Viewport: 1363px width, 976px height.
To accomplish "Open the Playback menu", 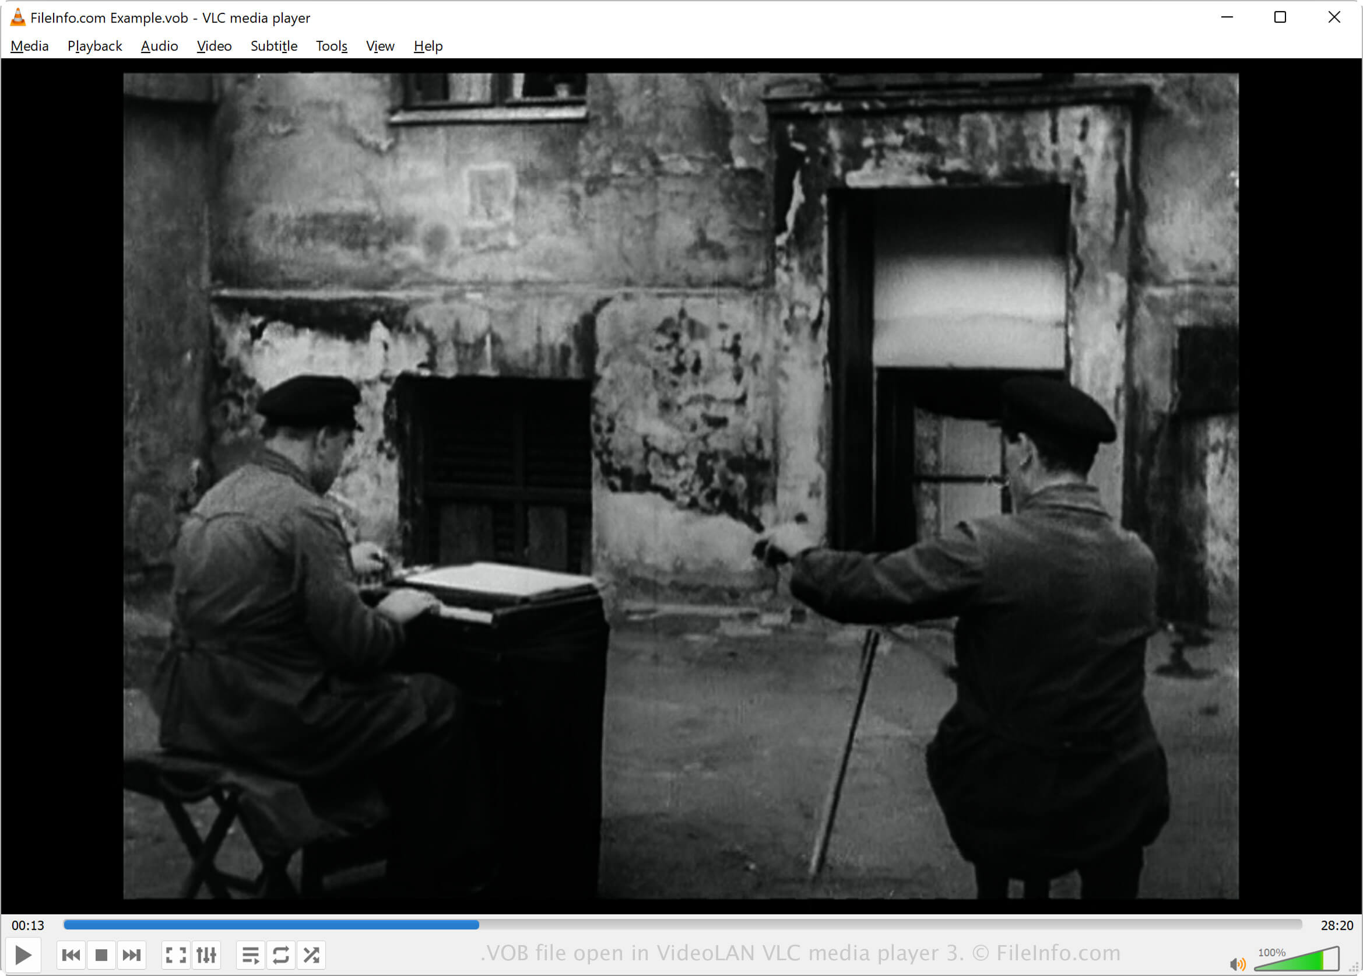I will pyautogui.click(x=94, y=45).
